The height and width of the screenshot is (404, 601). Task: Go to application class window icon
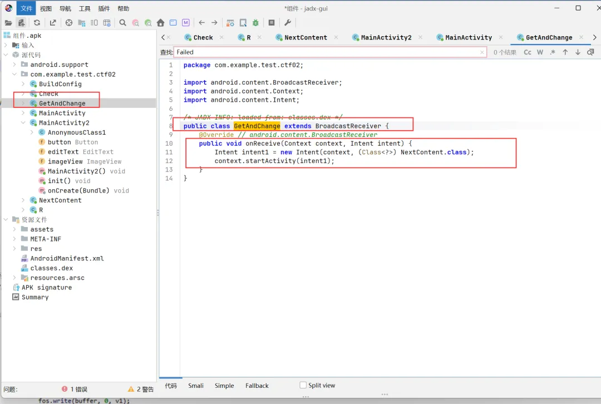click(x=173, y=23)
